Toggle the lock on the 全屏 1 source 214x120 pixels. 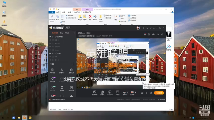point(53,53)
